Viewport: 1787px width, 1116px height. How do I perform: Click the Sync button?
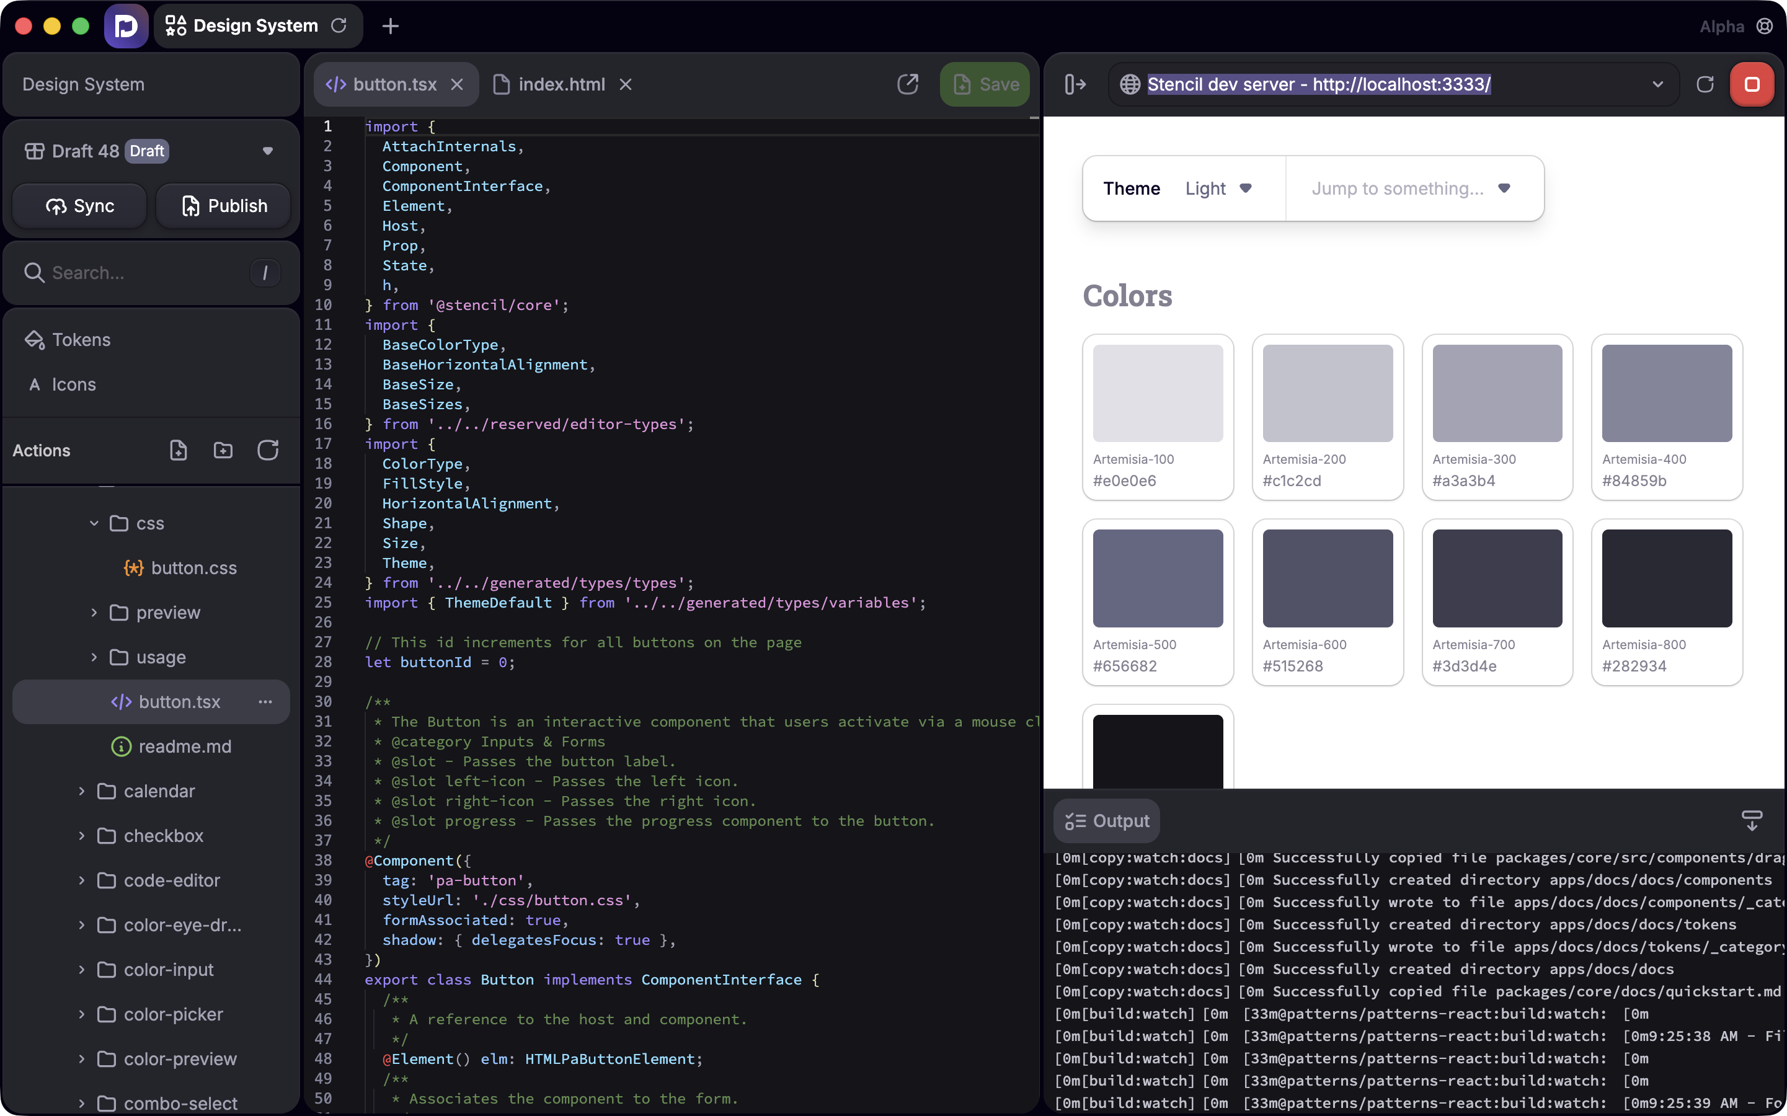tap(80, 206)
